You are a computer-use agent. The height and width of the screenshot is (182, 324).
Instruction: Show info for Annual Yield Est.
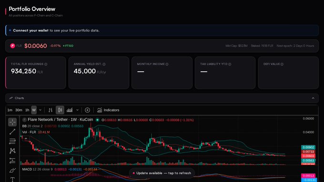click(104, 64)
